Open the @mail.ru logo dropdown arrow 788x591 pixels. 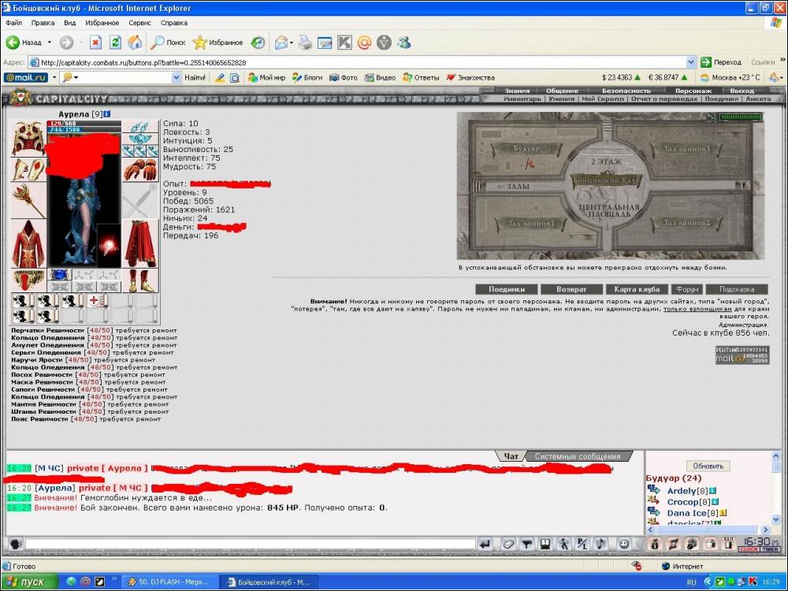(x=54, y=77)
